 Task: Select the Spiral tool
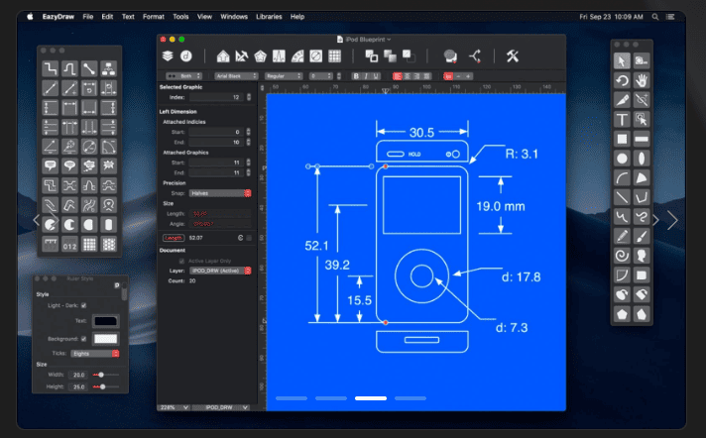coord(622,256)
